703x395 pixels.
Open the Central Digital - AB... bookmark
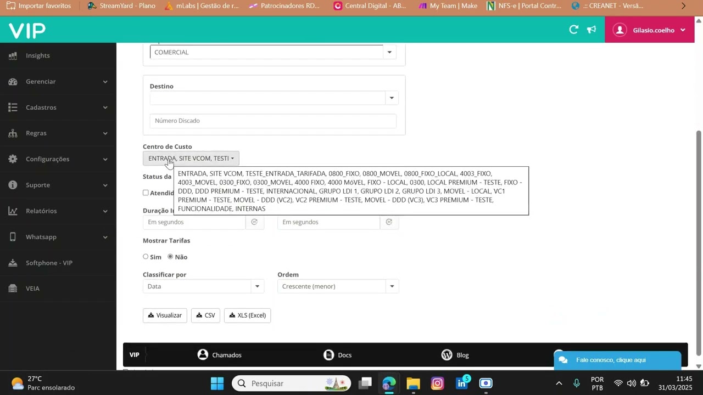(x=370, y=6)
